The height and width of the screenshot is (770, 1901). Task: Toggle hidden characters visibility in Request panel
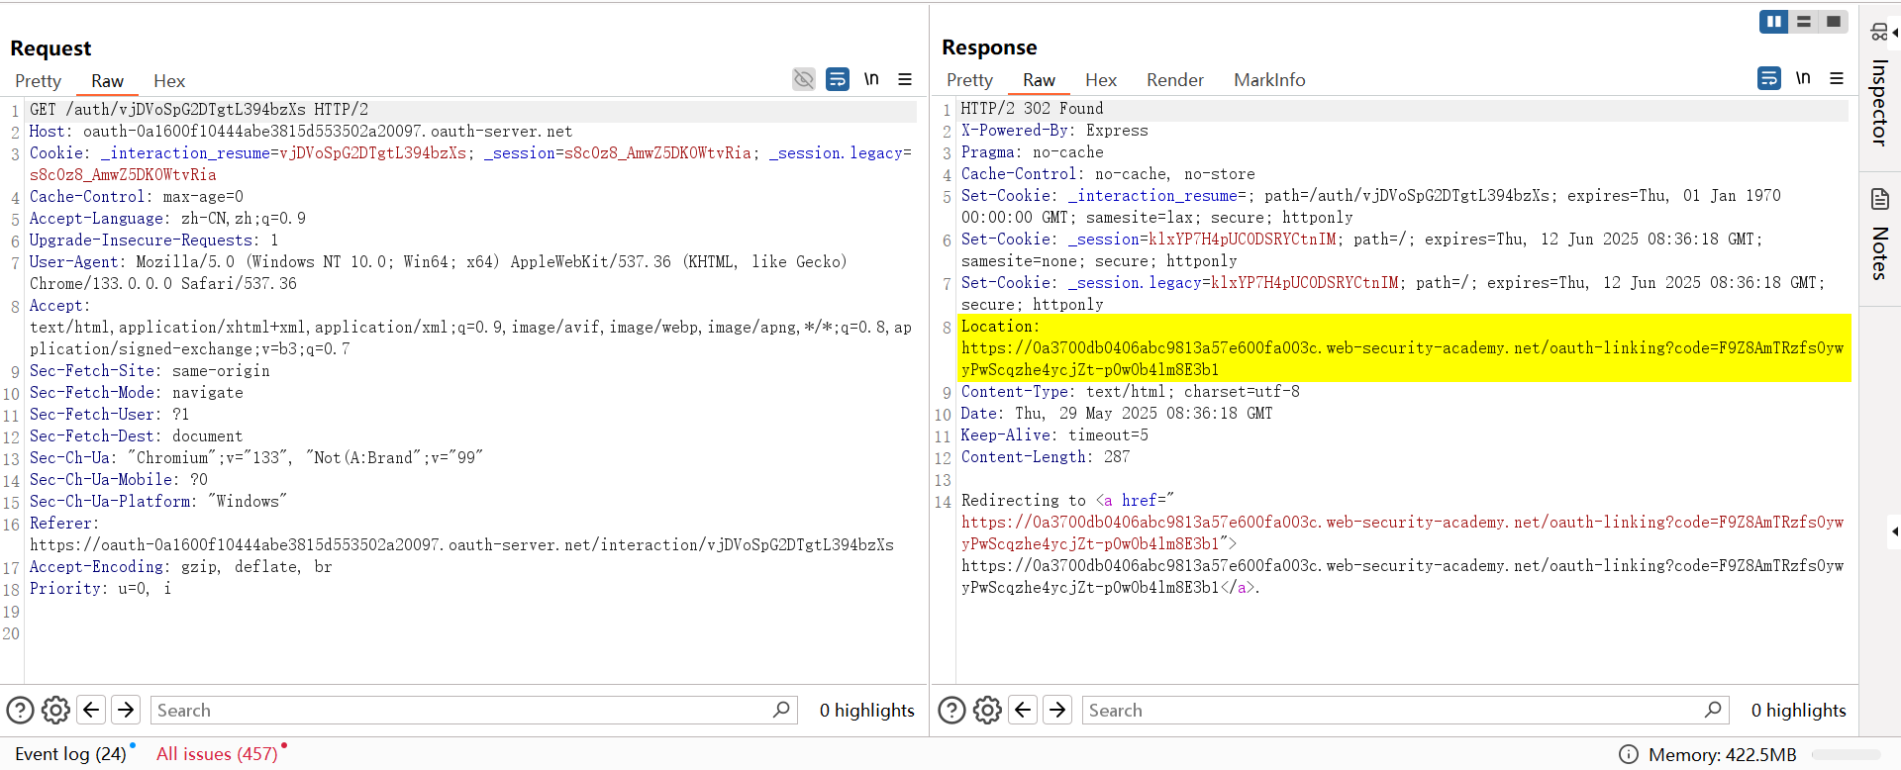click(x=804, y=79)
